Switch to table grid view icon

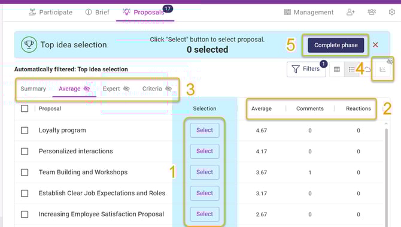tap(337, 69)
